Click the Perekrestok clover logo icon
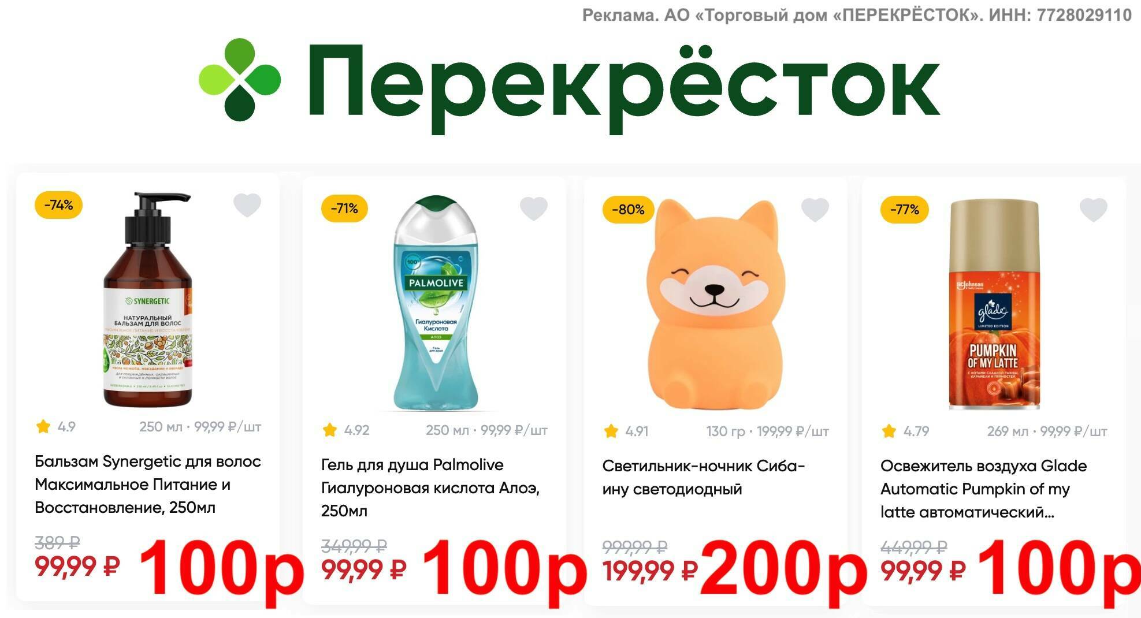 (x=240, y=80)
